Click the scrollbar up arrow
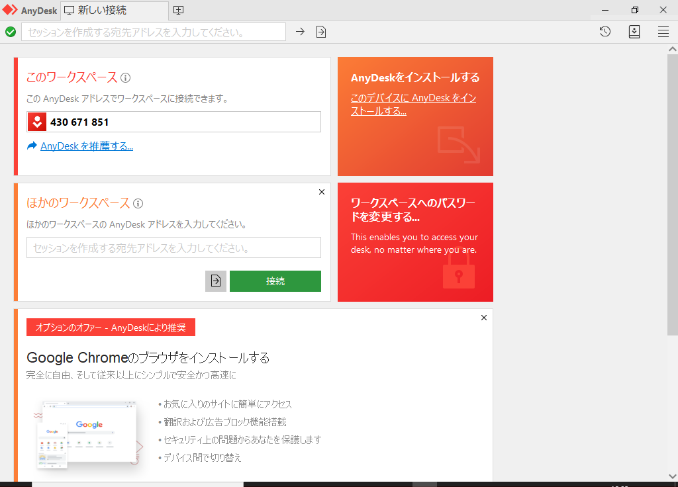678x487 pixels. 673,49
